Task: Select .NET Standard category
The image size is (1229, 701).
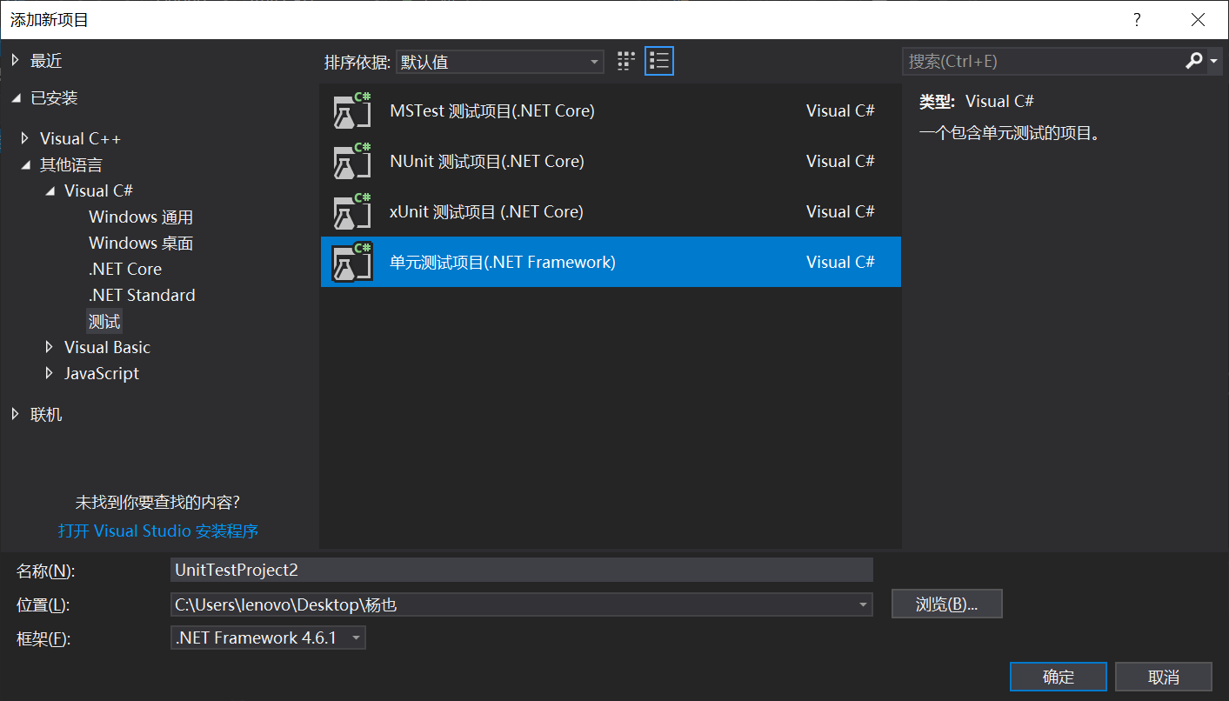Action: point(142,296)
